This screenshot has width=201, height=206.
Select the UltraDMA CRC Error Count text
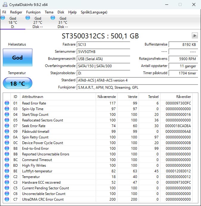click(x=43, y=199)
